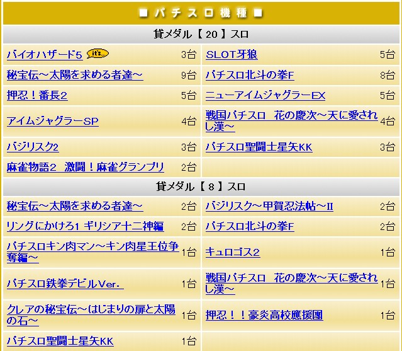
Task: Click the 貸メダル【20】スロ section heading
Action: coord(201,34)
